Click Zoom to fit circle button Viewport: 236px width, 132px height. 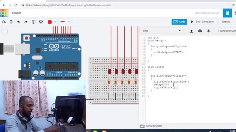[x=4, y=31]
